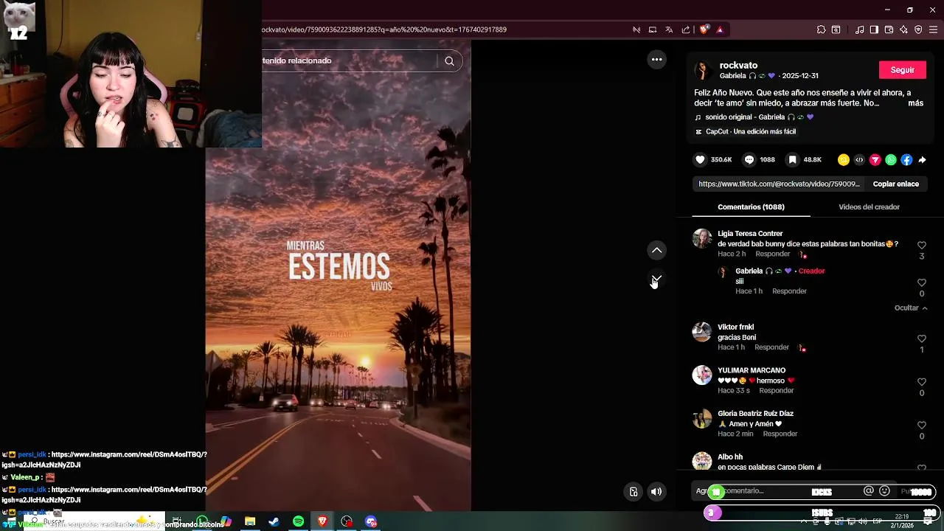This screenshot has width=944, height=531.
Task: Share the video to WhatsApp
Action: (x=891, y=159)
